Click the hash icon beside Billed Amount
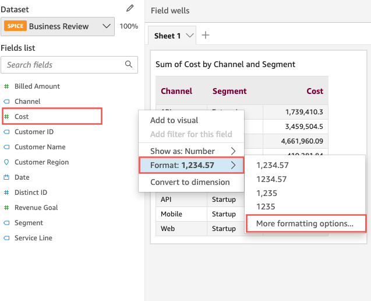The image size is (371, 301). (x=6, y=86)
